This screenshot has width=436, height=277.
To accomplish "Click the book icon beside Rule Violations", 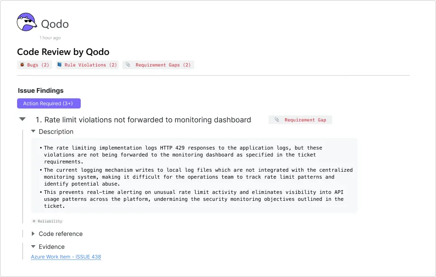I will pyautogui.click(x=60, y=65).
